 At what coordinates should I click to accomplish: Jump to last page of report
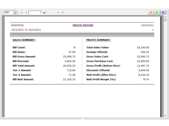tap(63, 12)
